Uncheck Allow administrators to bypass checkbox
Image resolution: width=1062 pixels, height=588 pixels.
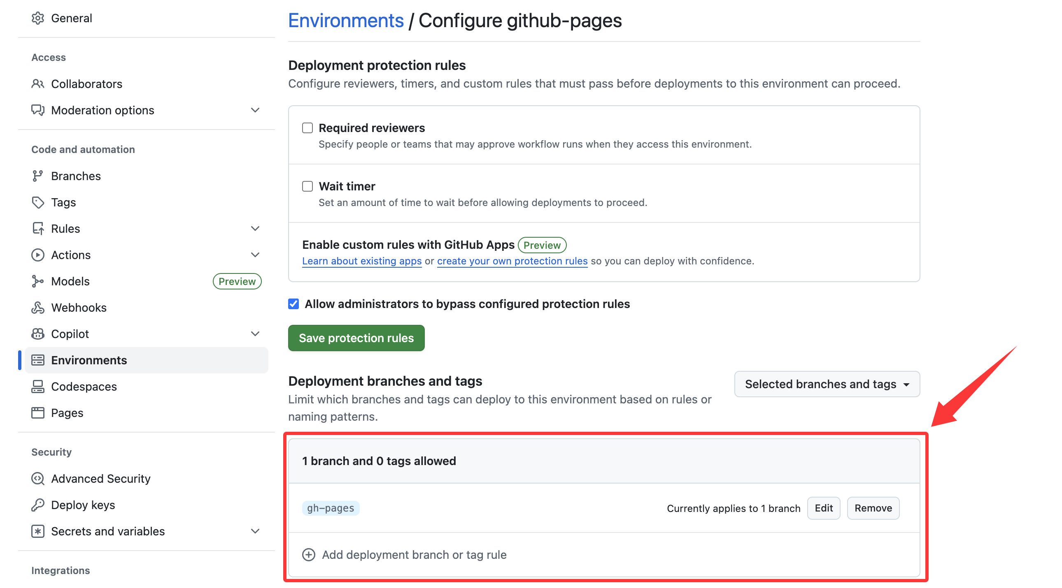pyautogui.click(x=293, y=304)
